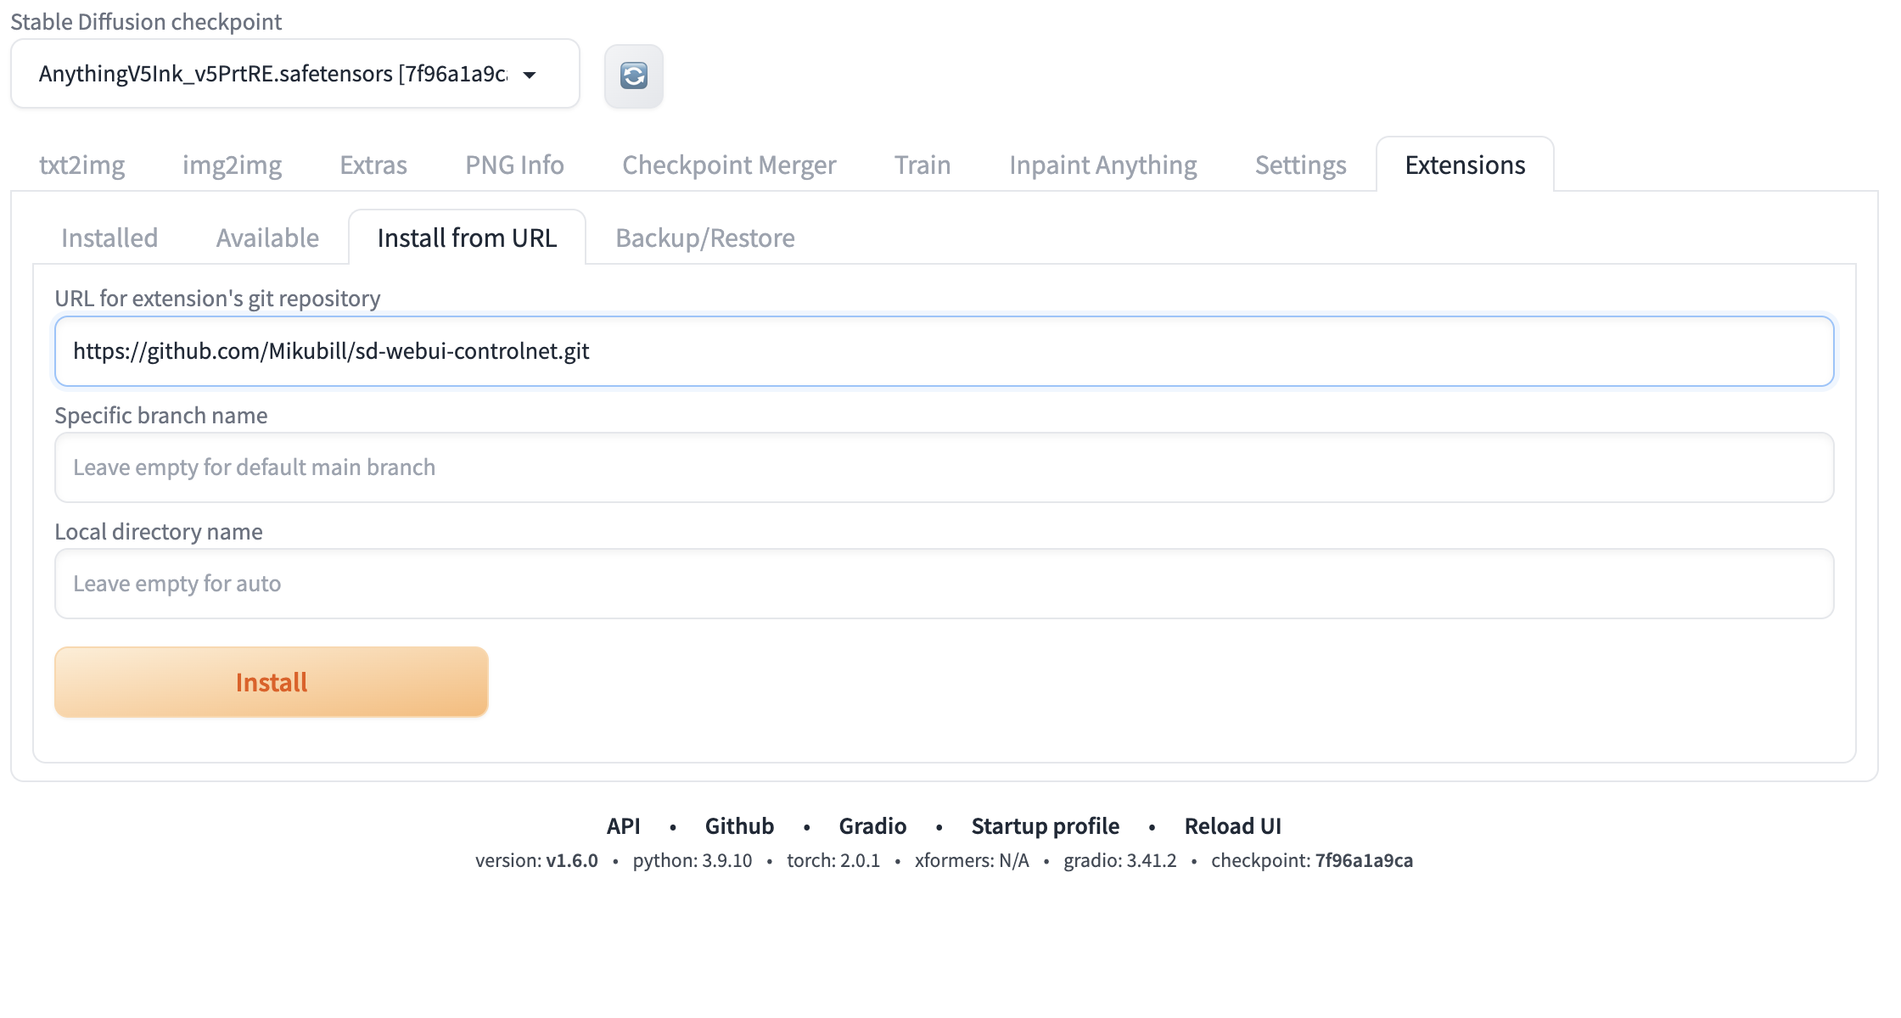Click the Install button
Viewport: 1901px width, 1018px height.
(x=271, y=681)
